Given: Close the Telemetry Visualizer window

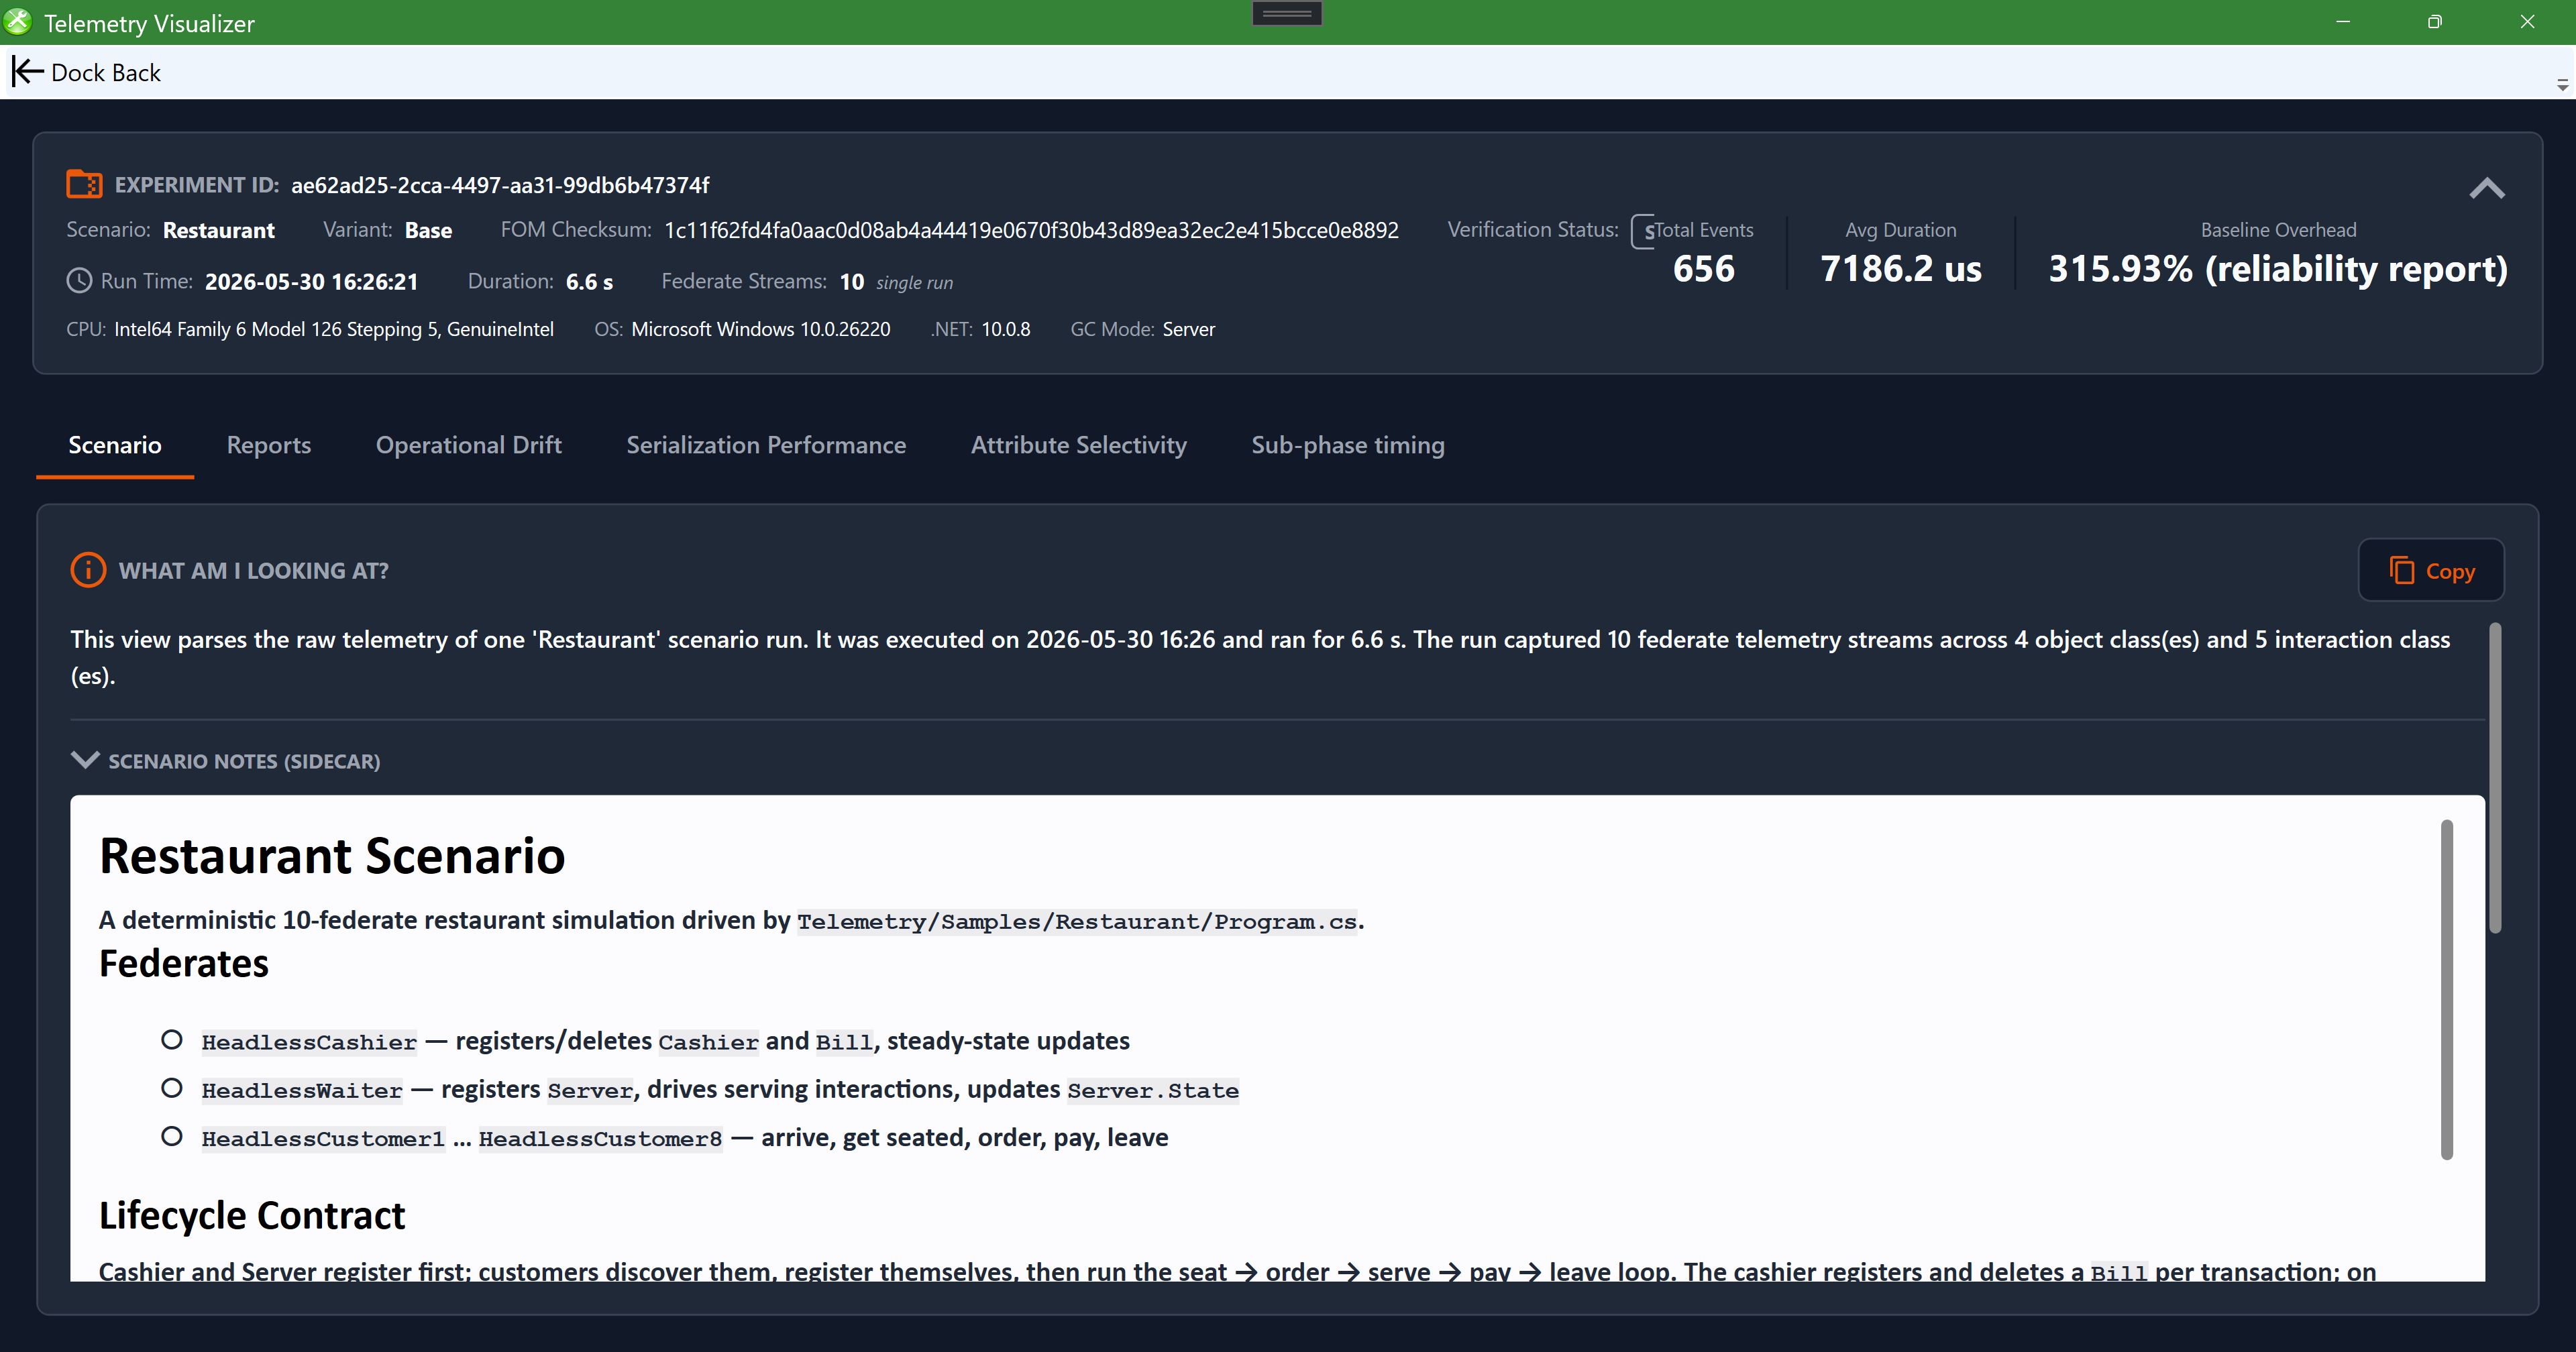Looking at the screenshot, I should pos(2527,22).
